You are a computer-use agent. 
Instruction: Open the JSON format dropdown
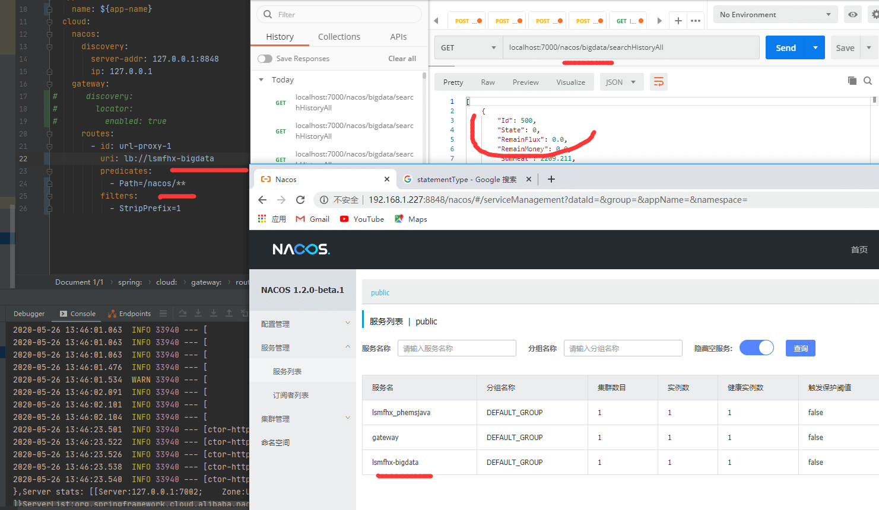click(620, 82)
